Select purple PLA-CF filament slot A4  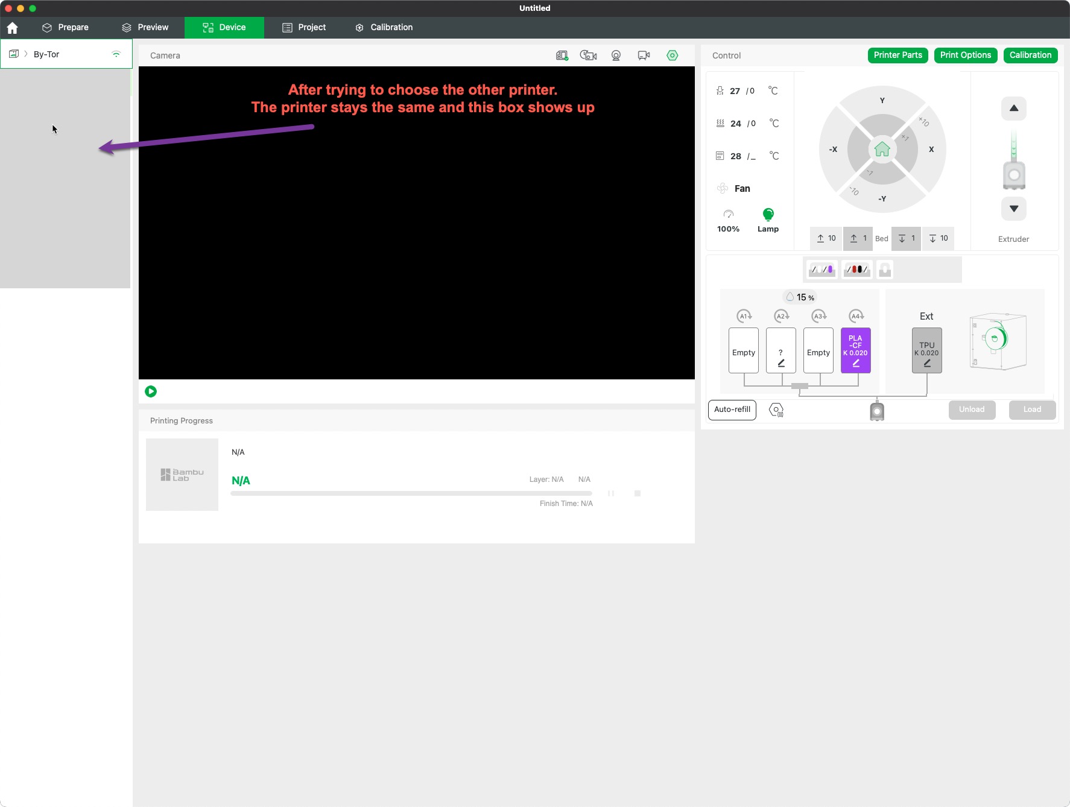pos(855,350)
